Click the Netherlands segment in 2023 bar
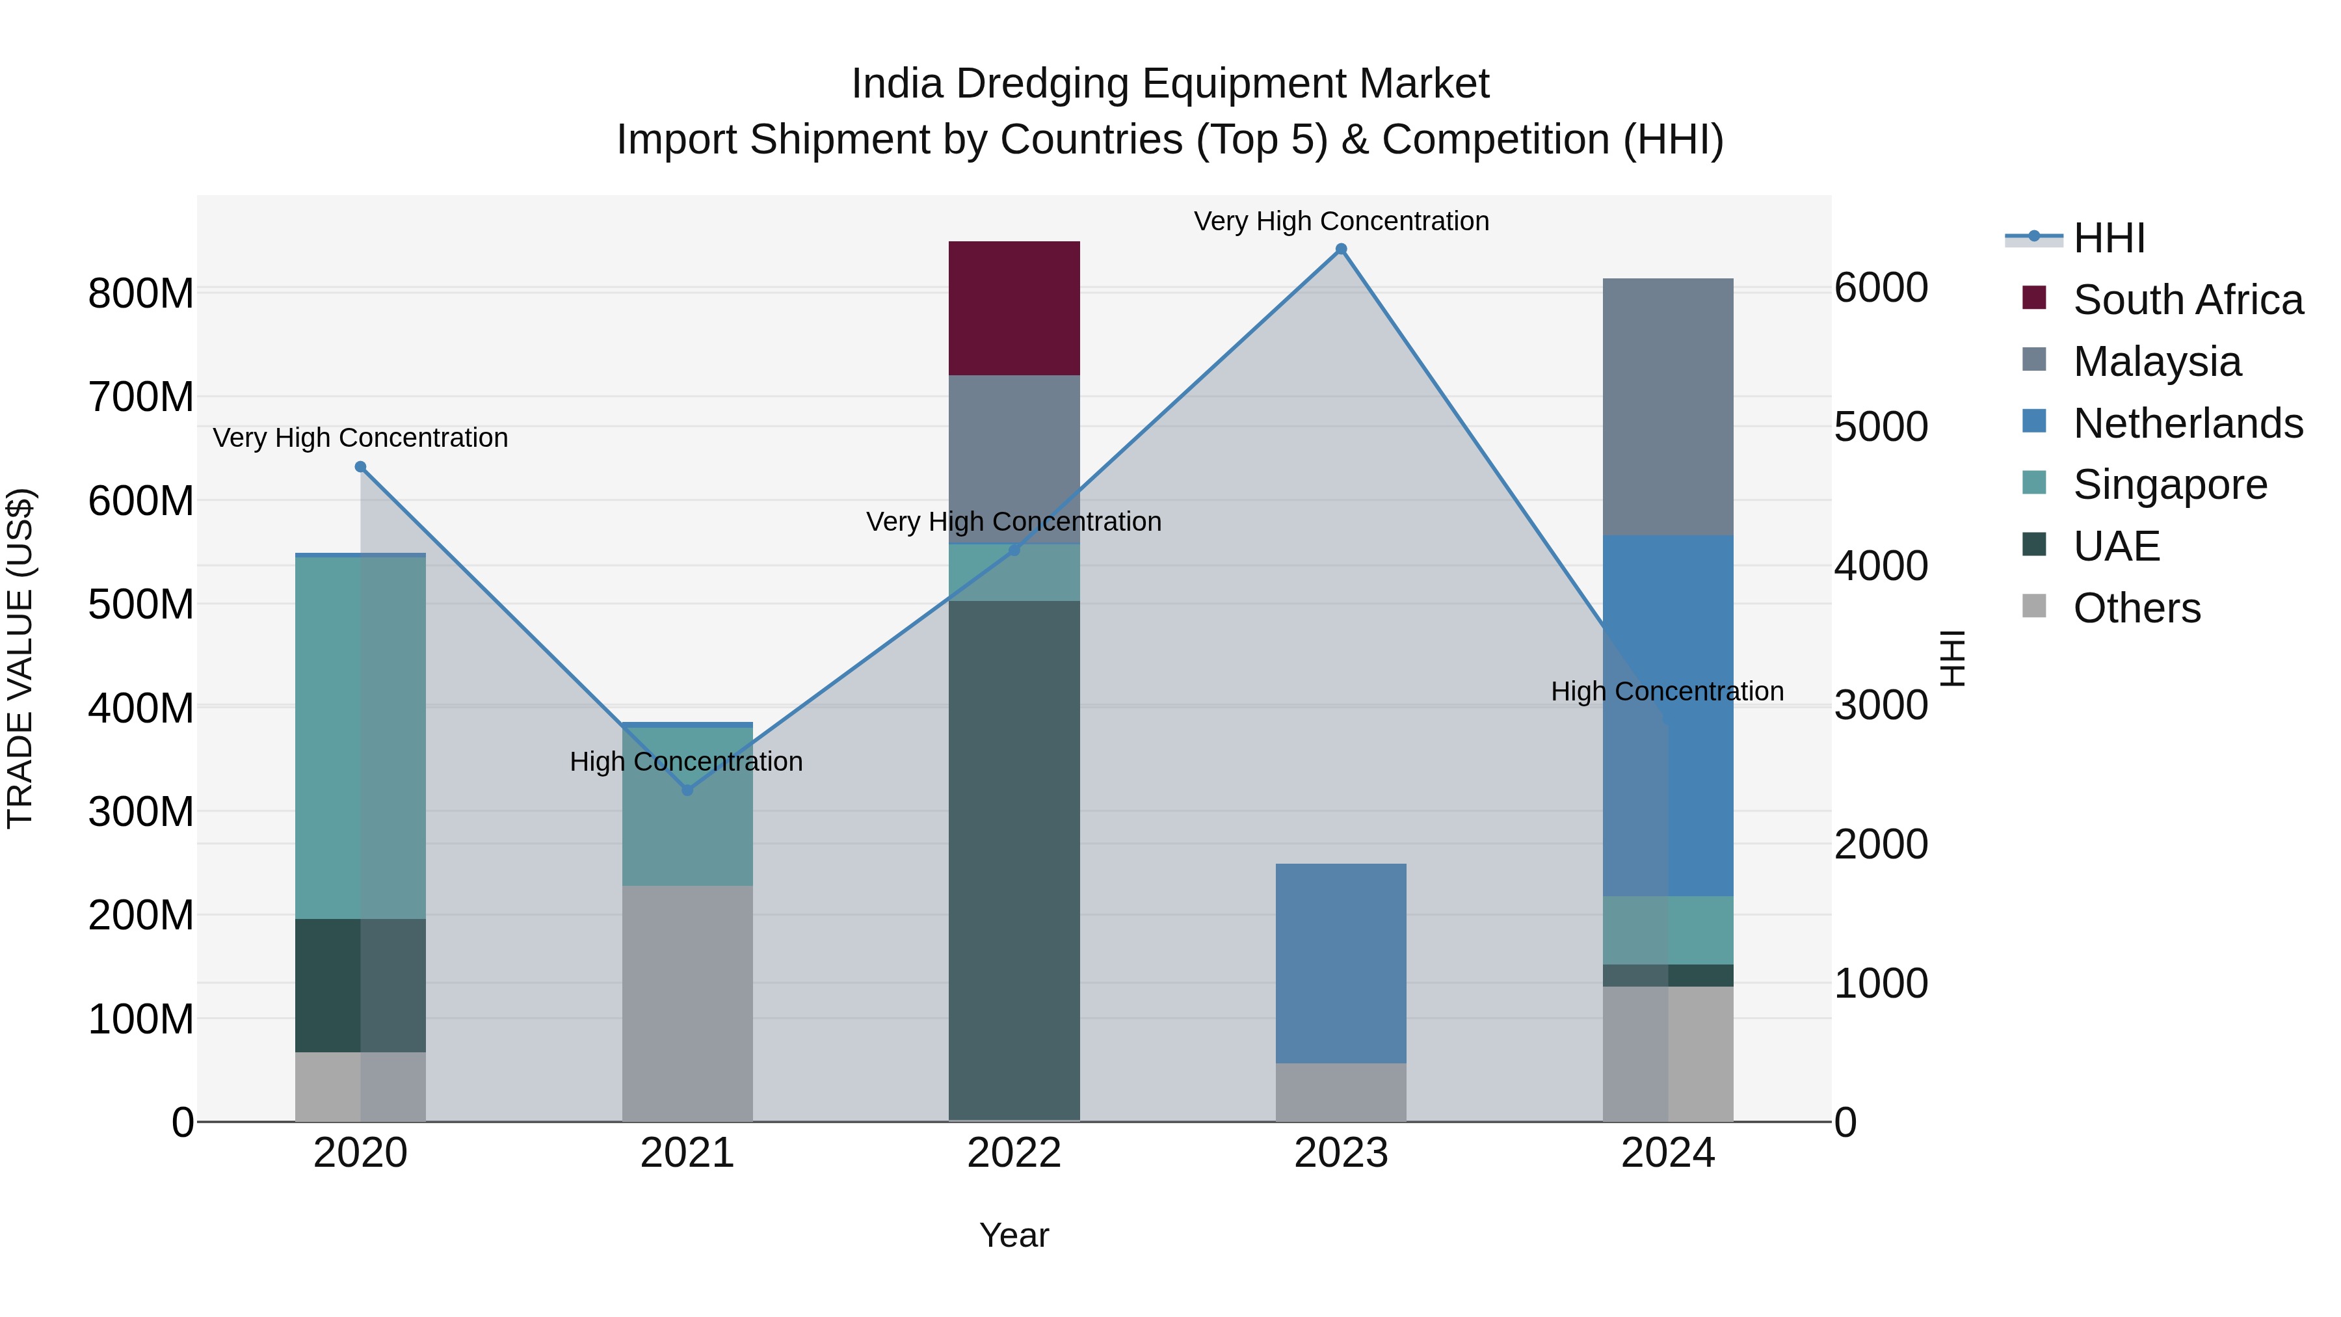Screen dimensions: 2341x1317 tap(1342, 963)
